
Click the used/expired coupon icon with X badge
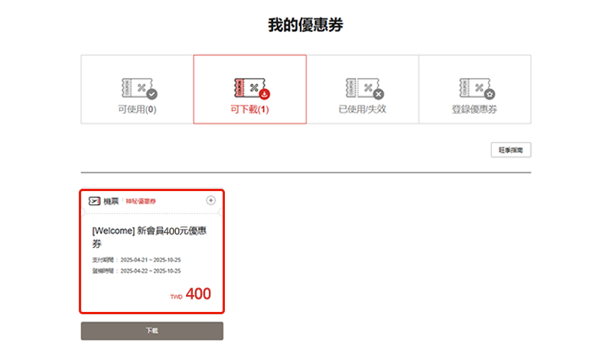(363, 89)
